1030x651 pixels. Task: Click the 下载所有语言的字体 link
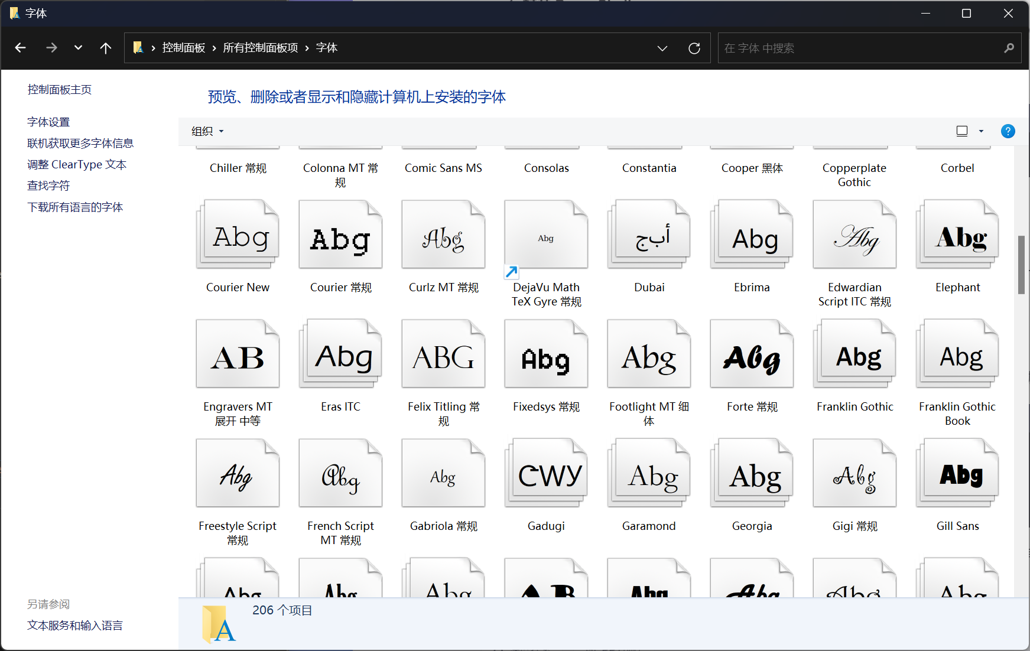pos(75,207)
